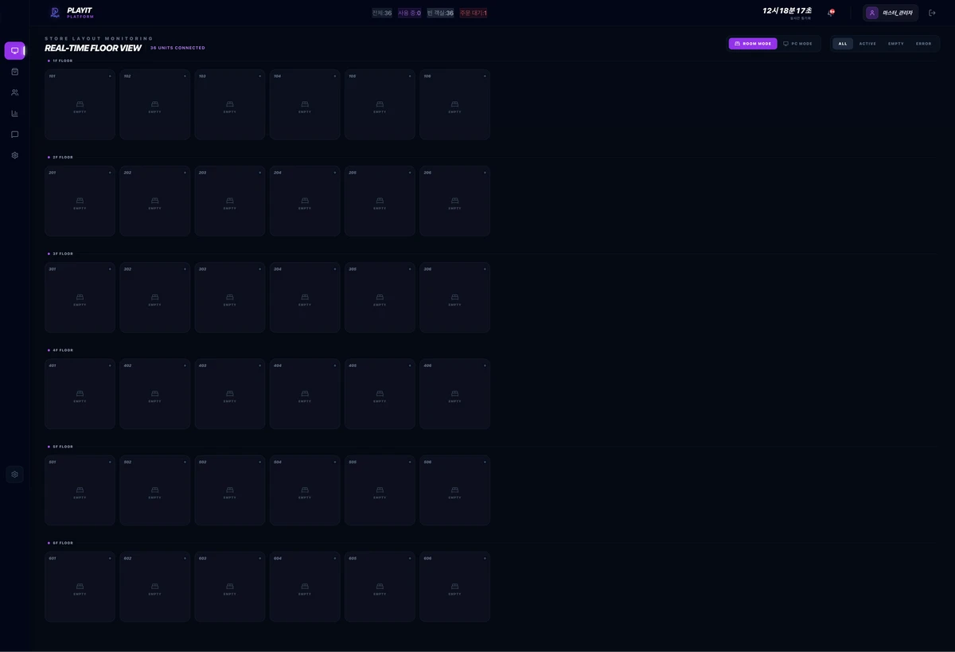The width and height of the screenshot is (955, 652).
Task: Switch to PC MODE view
Action: pyautogui.click(x=798, y=44)
